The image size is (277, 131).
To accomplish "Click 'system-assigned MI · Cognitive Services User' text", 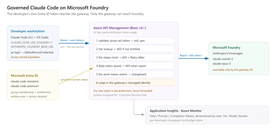I will (120, 95).
